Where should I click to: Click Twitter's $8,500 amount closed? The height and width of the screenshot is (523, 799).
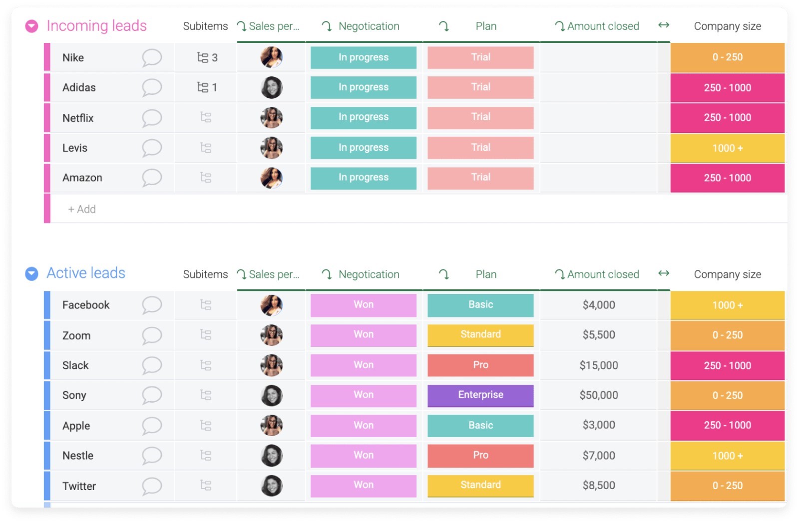(599, 486)
